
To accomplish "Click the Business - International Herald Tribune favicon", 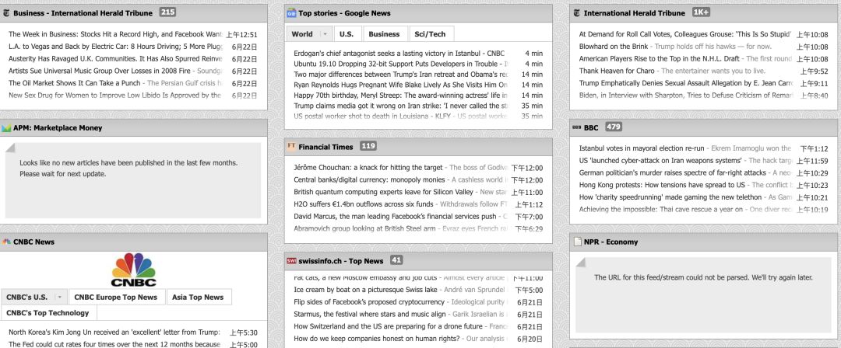I will click(x=6, y=13).
